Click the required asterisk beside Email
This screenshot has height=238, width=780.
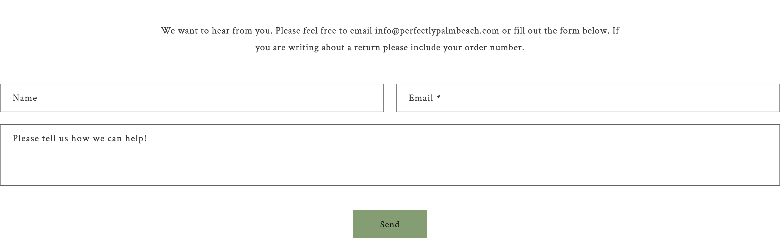438,97
